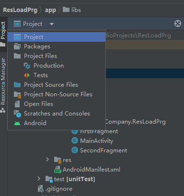The height and width of the screenshot is (196, 184).
Task: Click the Packages folder icon
Action: click(x=17, y=46)
